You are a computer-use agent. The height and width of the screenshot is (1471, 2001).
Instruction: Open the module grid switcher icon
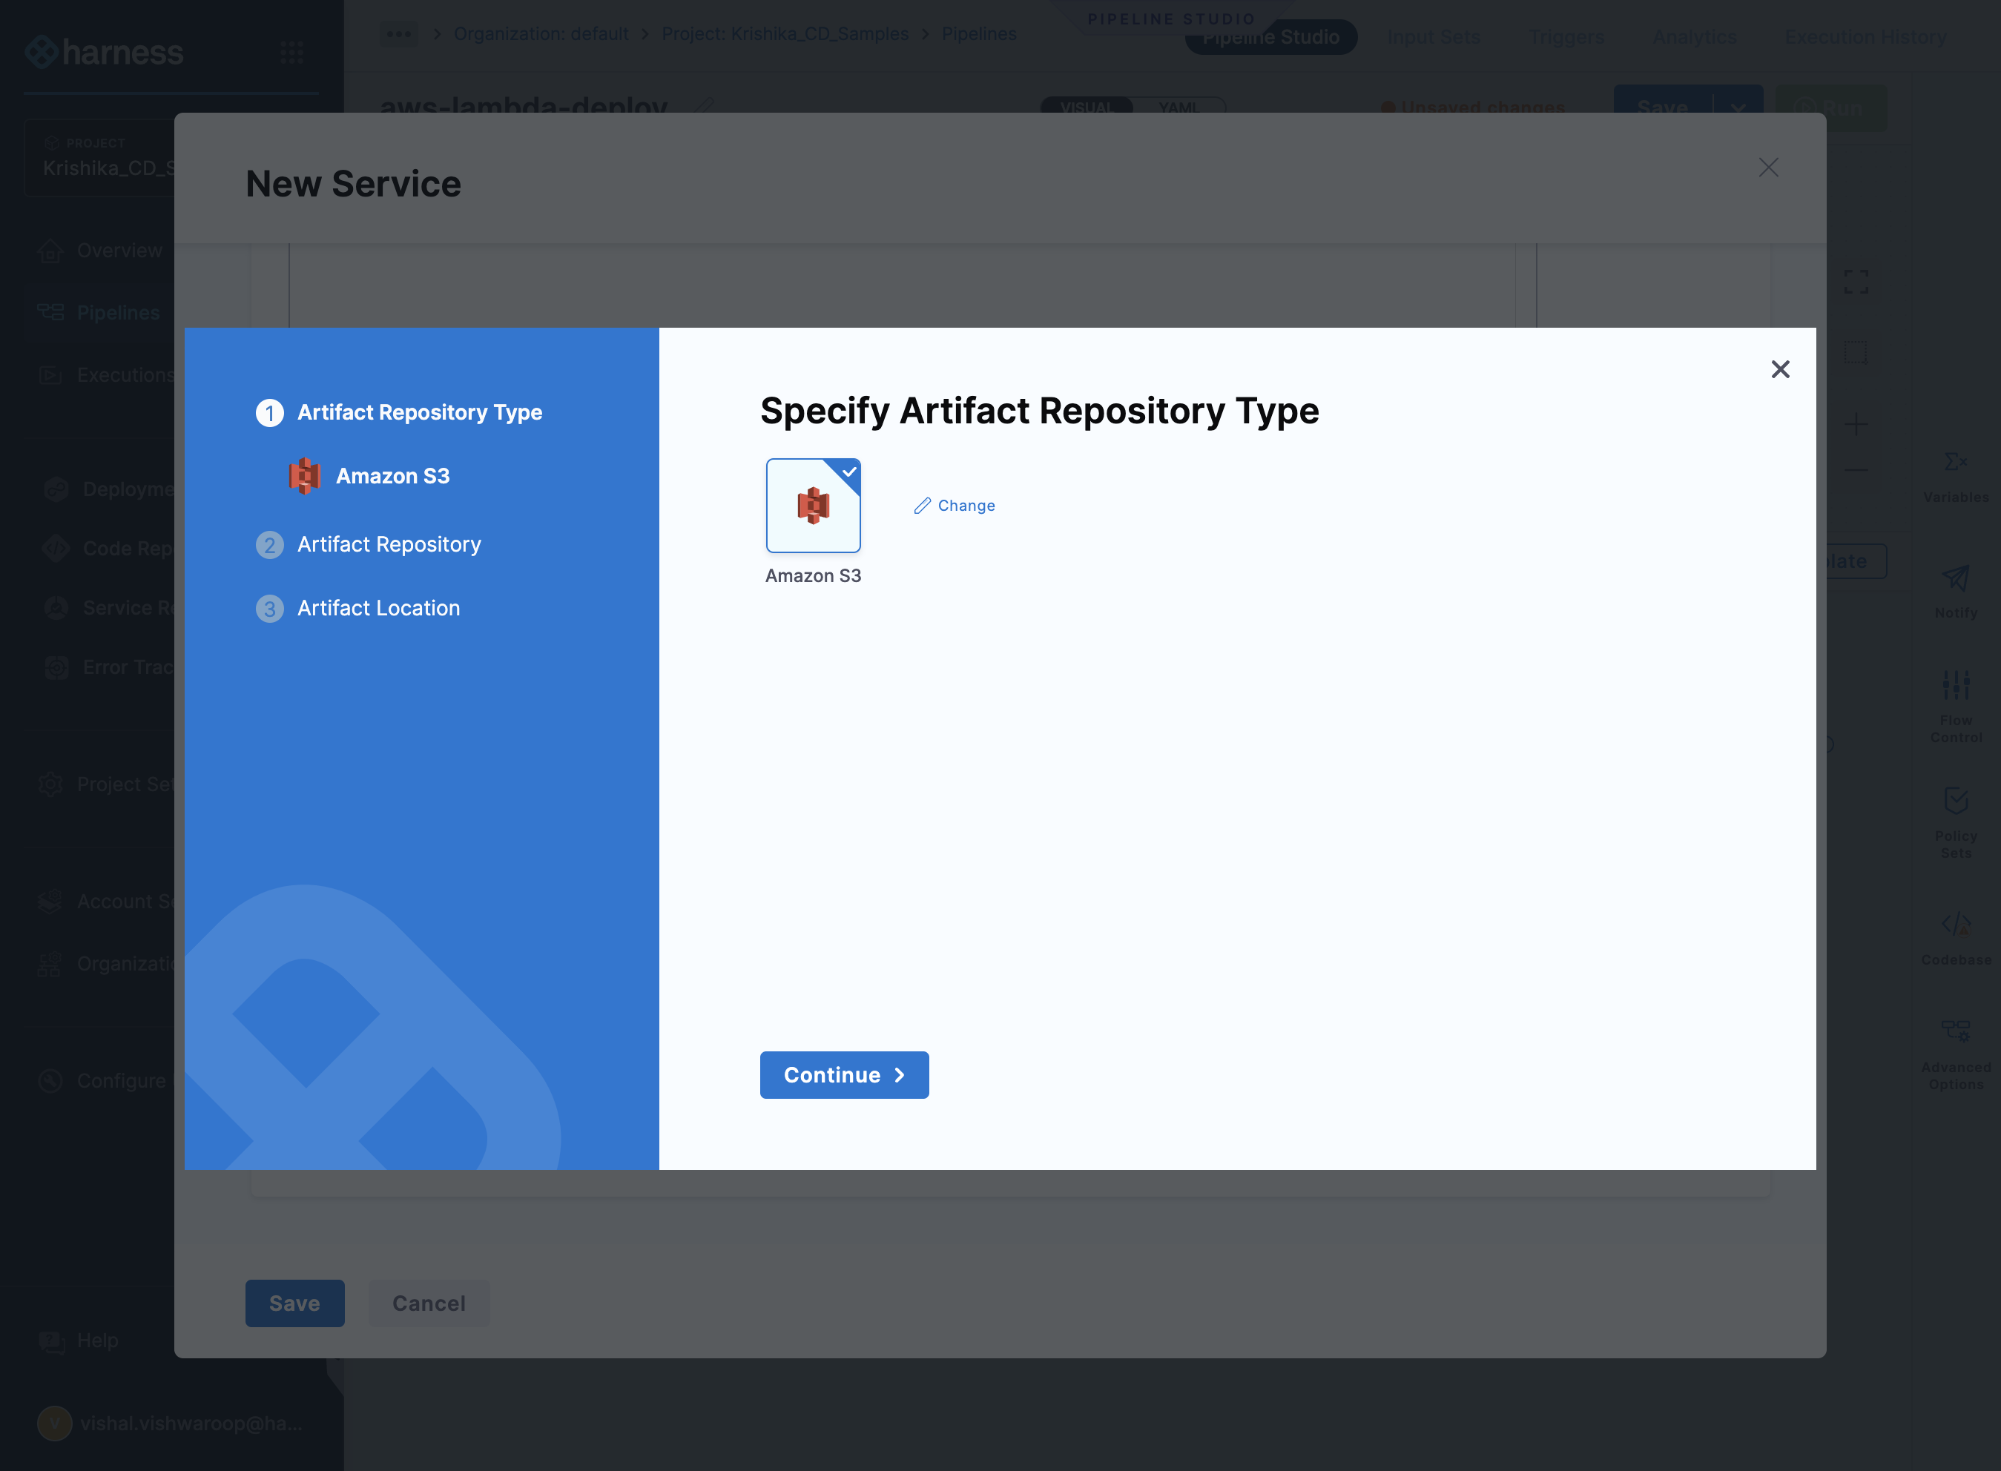point(291,53)
